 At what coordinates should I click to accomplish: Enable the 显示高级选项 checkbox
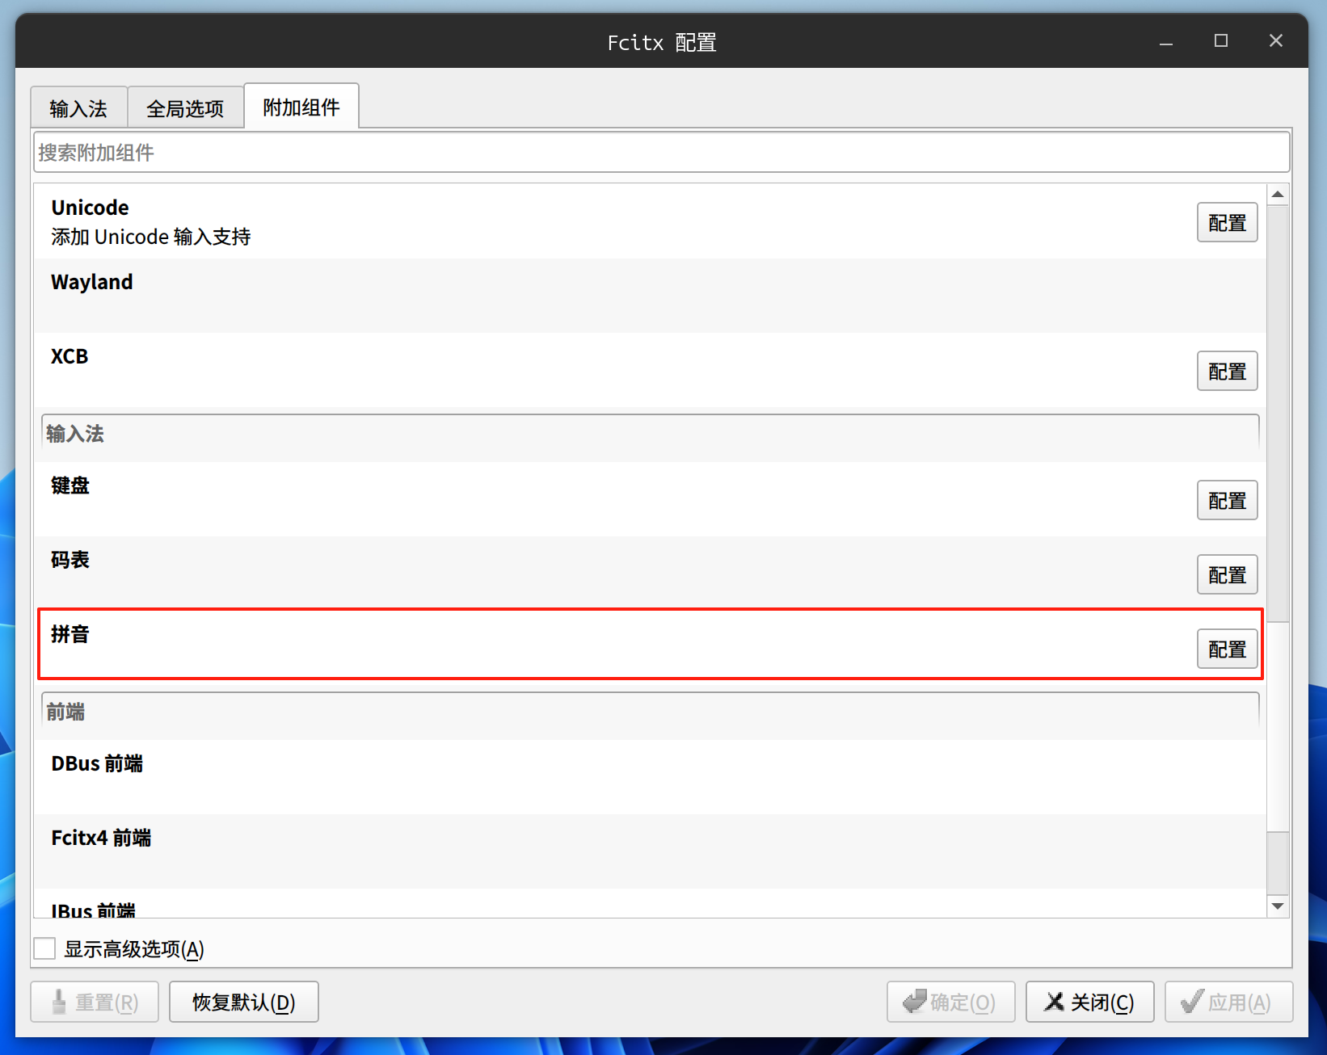45,948
